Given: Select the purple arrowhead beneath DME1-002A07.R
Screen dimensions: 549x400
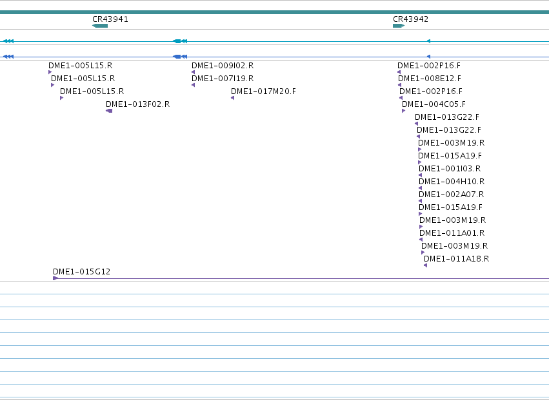Looking at the screenshot, I should [x=420, y=202].
